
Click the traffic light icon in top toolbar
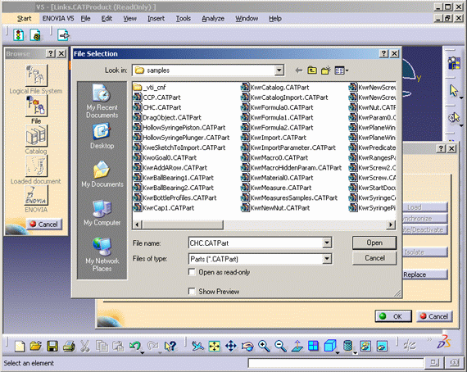(x=19, y=35)
